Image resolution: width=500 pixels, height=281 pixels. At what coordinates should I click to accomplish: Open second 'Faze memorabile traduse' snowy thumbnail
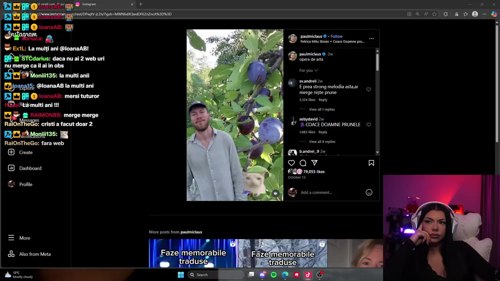(x=283, y=253)
